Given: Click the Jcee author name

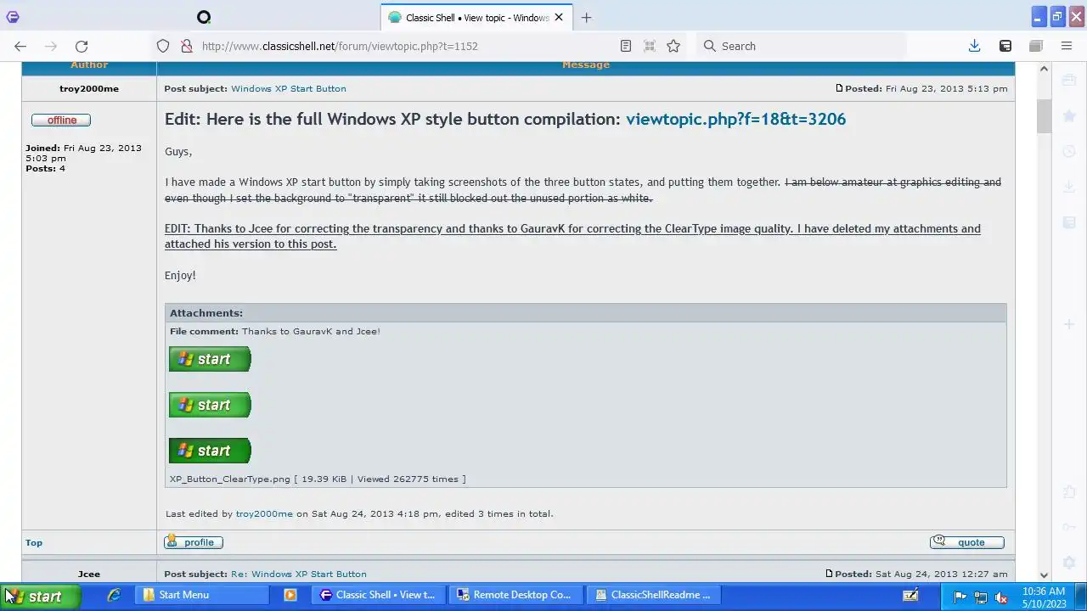Looking at the screenshot, I should 89,574.
